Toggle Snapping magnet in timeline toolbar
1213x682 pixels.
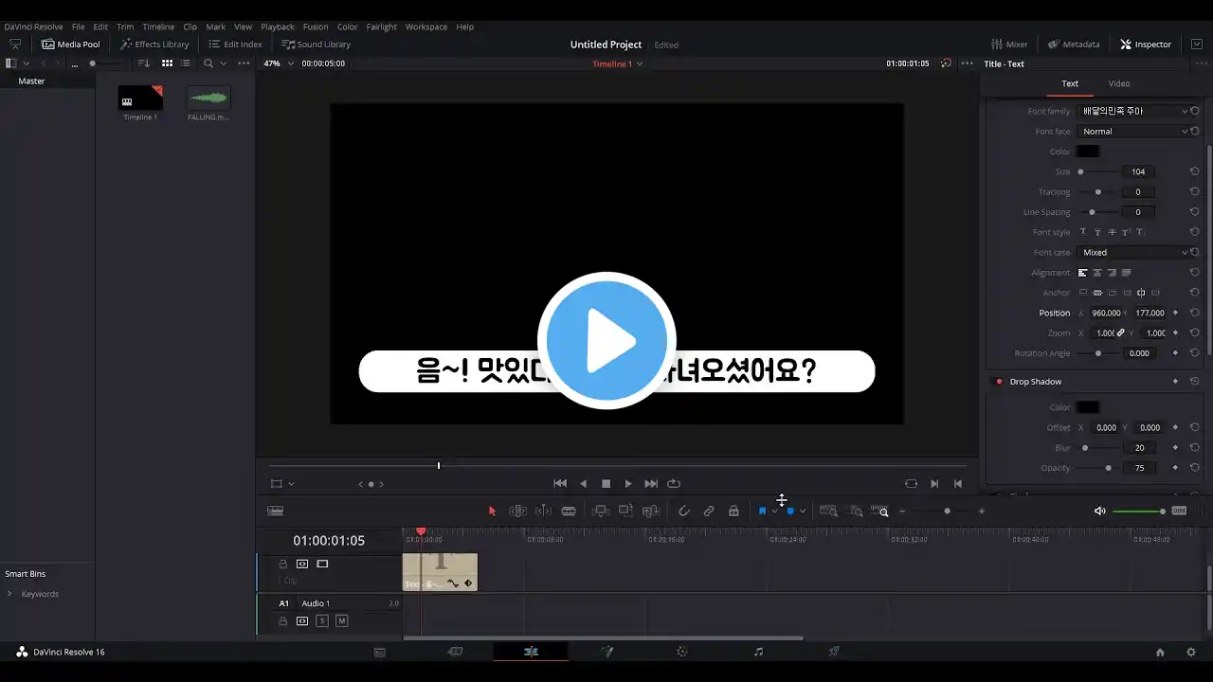[684, 511]
